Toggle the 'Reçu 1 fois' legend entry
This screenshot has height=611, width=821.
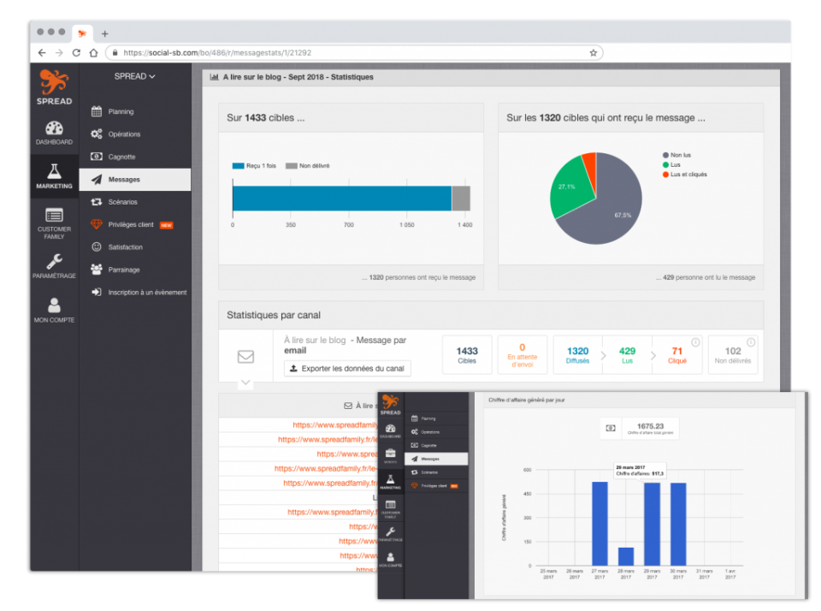(x=254, y=166)
